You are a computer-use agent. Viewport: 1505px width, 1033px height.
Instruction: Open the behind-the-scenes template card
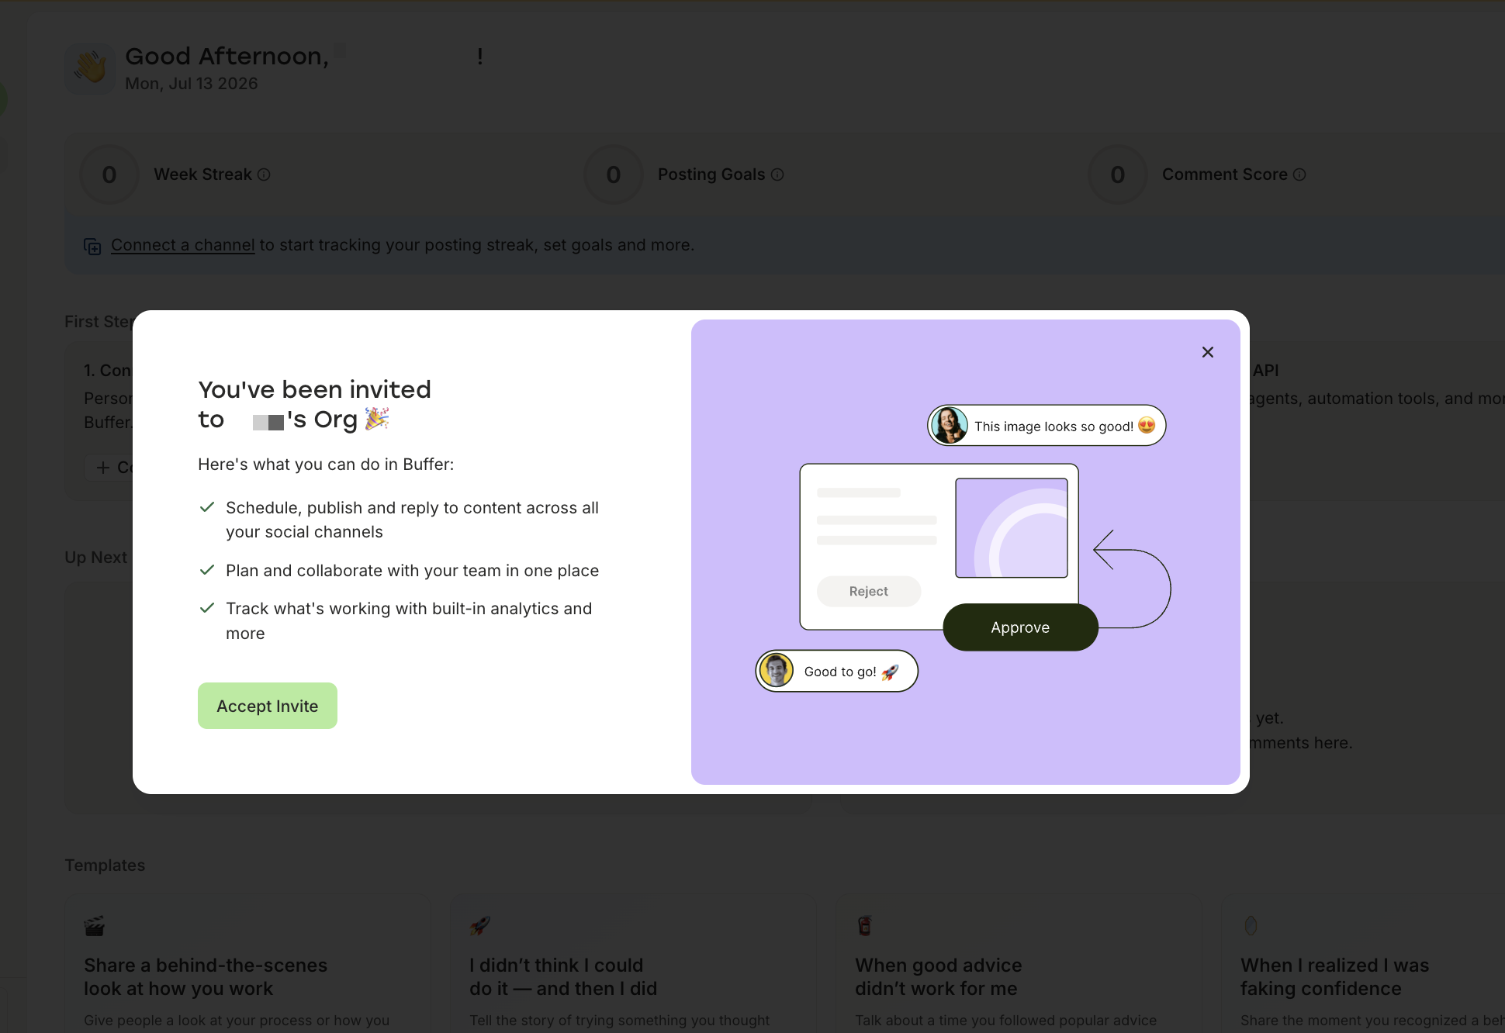coord(248,964)
